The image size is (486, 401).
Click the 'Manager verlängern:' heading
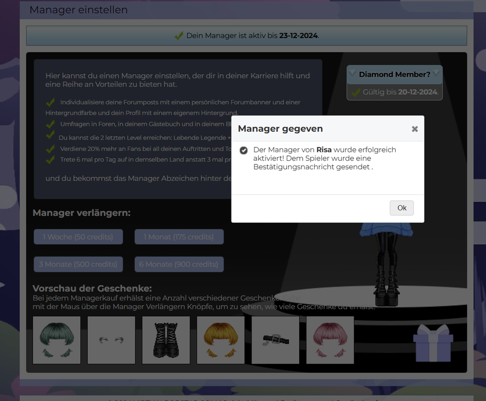[82, 213]
